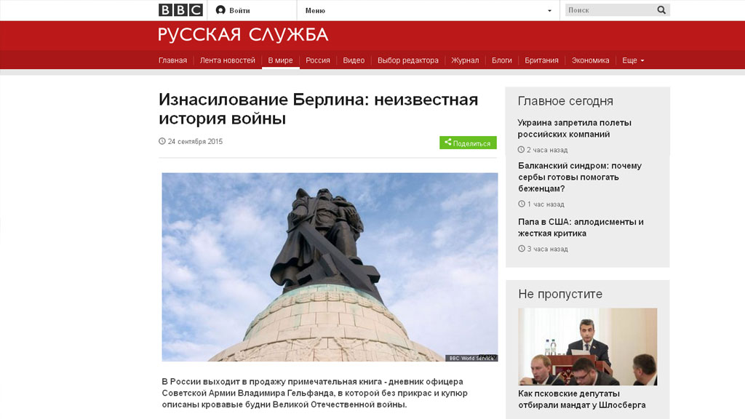
Task: Click the magnifier search icon
Action: pos(661,10)
